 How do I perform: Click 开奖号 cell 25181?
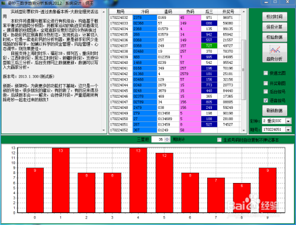click(229, 74)
